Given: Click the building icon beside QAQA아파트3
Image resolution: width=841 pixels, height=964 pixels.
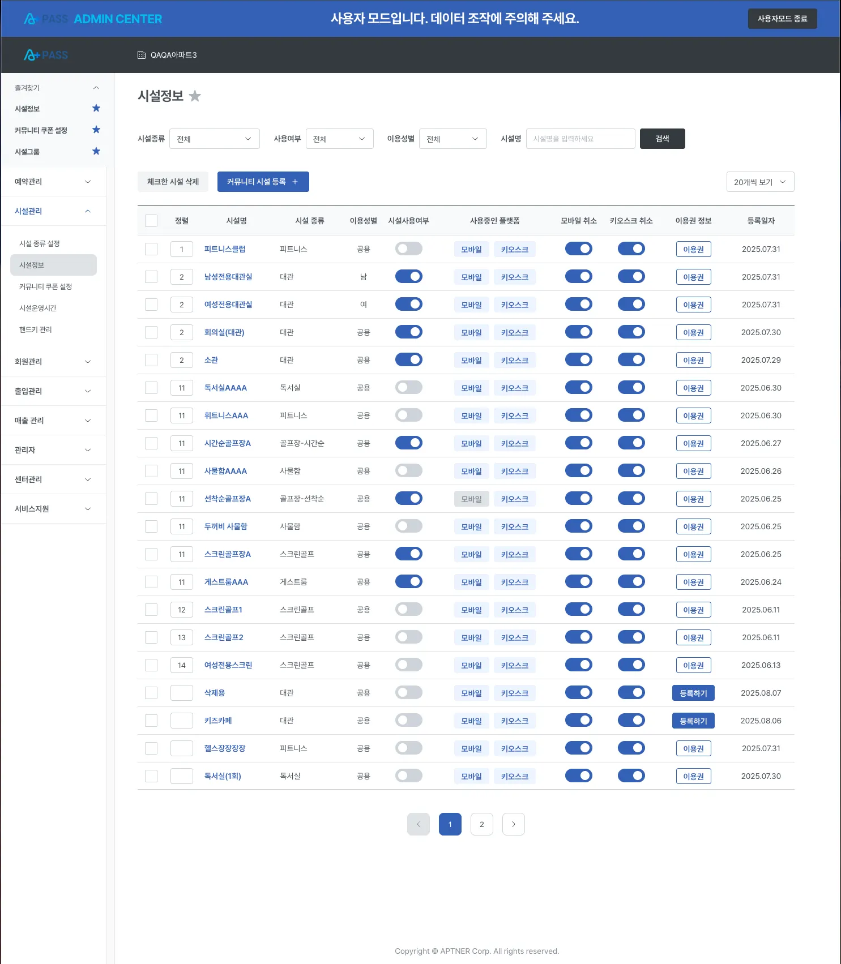Looking at the screenshot, I should click(x=142, y=55).
